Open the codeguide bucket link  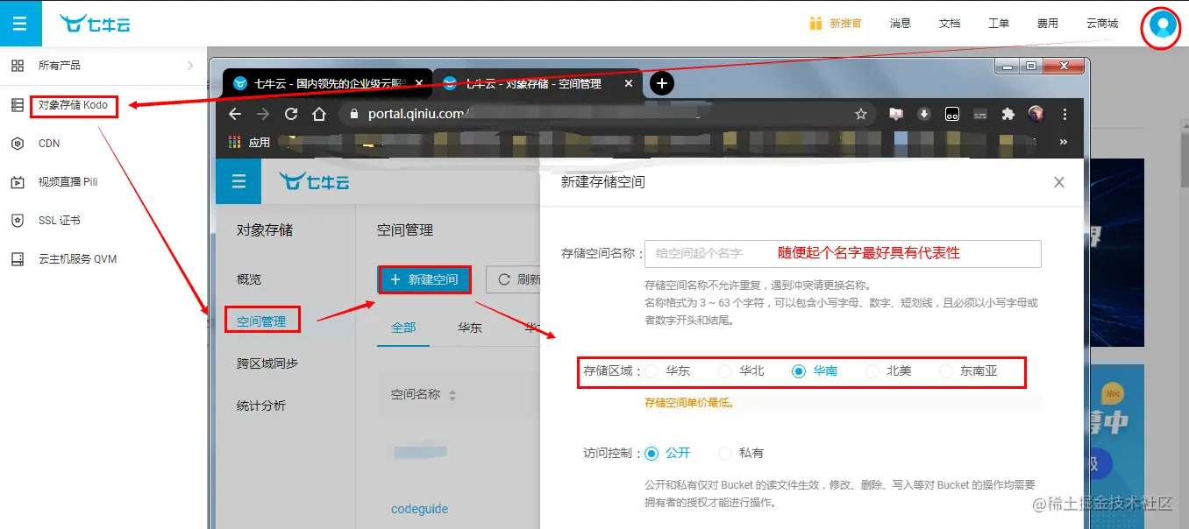point(419,509)
